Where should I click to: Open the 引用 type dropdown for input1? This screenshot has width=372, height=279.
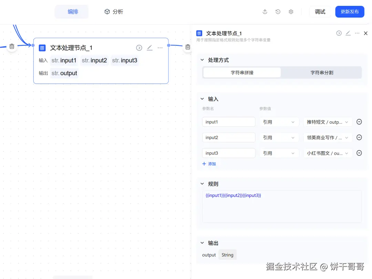point(279,122)
